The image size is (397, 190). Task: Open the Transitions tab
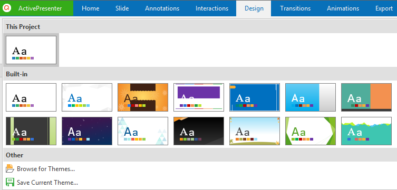(x=295, y=8)
